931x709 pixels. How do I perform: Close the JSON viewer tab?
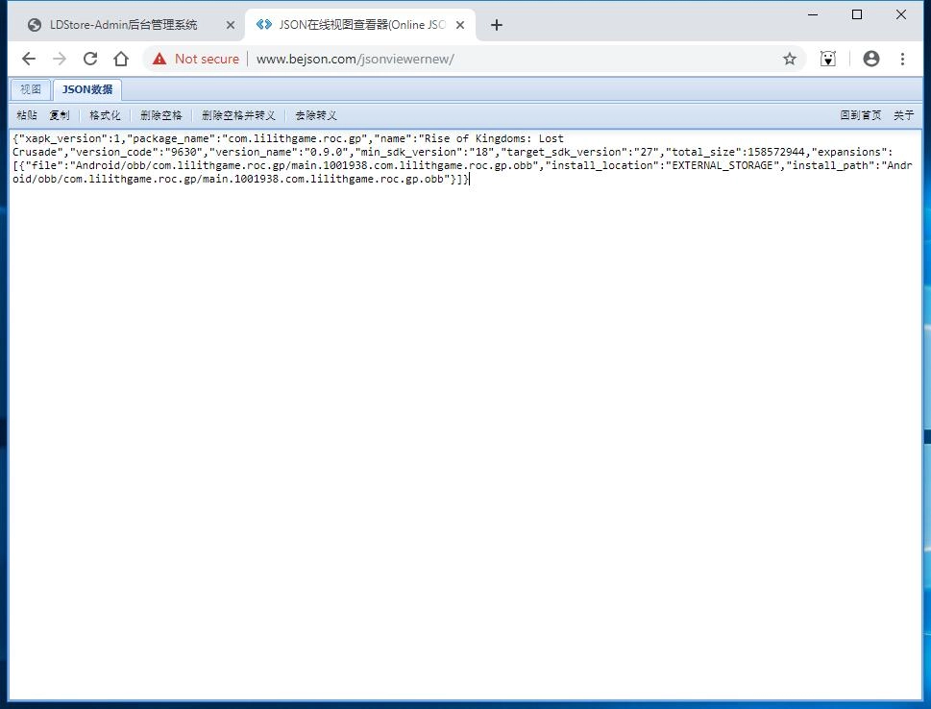tap(459, 25)
